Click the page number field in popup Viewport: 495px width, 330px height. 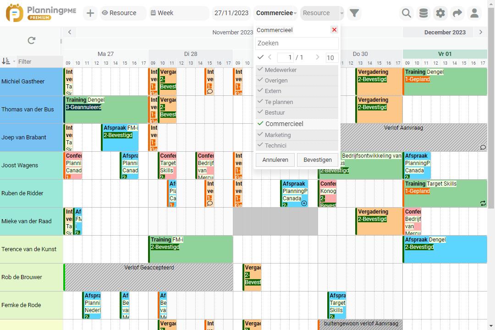click(x=286, y=57)
